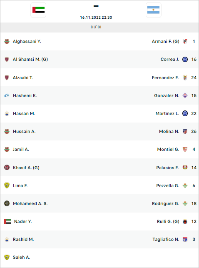
Task: Click Villarreal badge beside Rulli G.
Action: (185, 221)
